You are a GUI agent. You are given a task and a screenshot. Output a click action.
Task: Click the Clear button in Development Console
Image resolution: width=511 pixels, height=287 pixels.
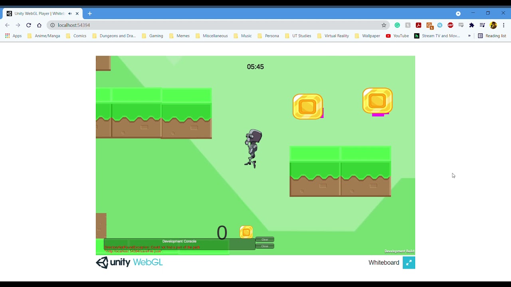[x=265, y=240]
